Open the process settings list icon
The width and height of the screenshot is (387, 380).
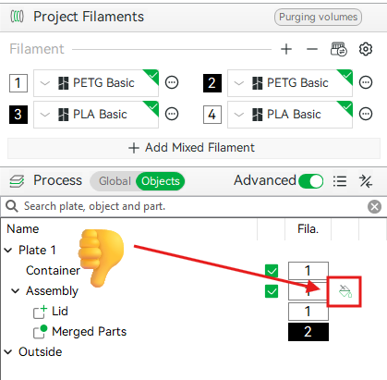340,181
